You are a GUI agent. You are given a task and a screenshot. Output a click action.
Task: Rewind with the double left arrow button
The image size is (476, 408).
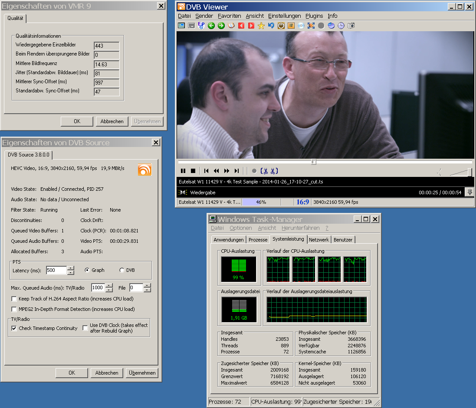(x=217, y=171)
